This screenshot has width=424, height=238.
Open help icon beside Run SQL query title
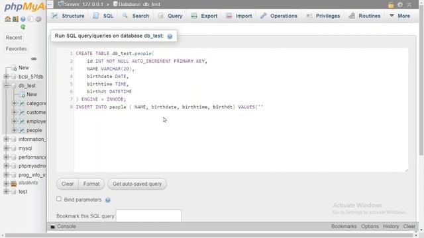point(170,36)
